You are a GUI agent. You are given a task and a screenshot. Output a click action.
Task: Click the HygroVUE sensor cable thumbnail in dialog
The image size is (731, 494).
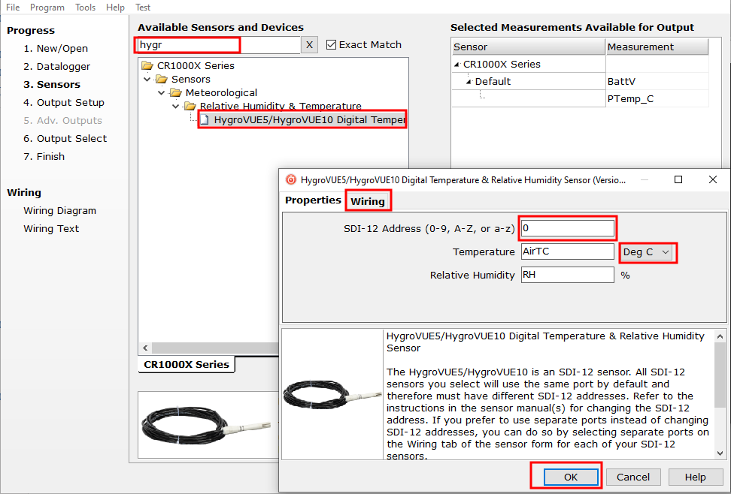tap(332, 395)
